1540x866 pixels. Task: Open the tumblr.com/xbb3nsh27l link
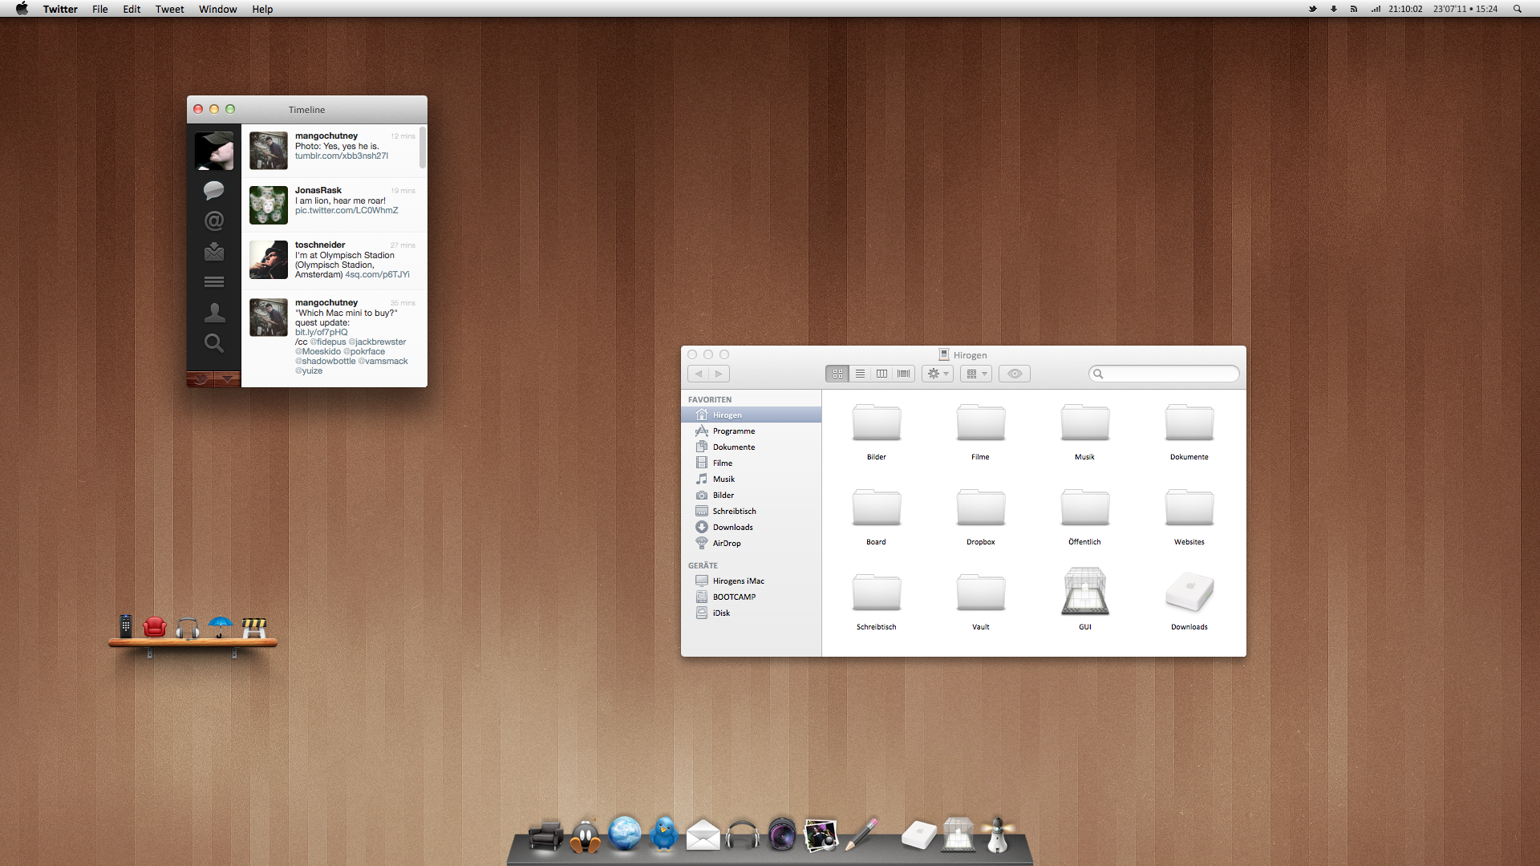(x=341, y=156)
